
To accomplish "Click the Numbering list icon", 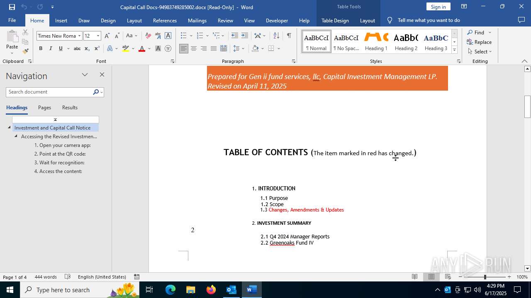I will 200,36.
